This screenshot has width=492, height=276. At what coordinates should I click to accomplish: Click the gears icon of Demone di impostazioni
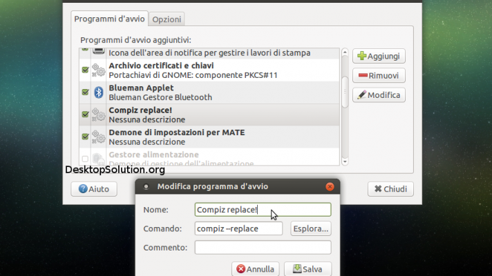pos(99,137)
